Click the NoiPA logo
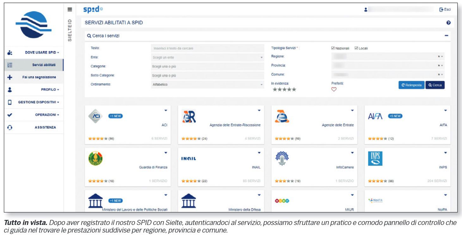The image size is (462, 236). coord(376,200)
